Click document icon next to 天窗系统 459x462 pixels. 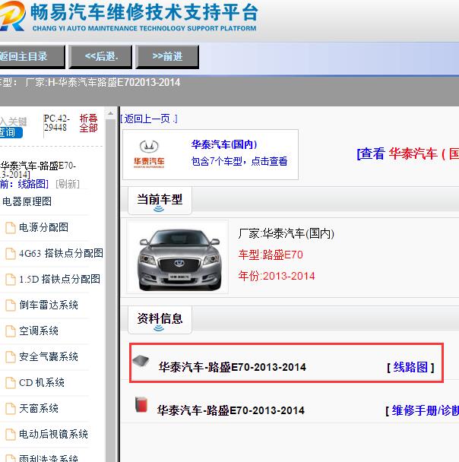point(11,409)
